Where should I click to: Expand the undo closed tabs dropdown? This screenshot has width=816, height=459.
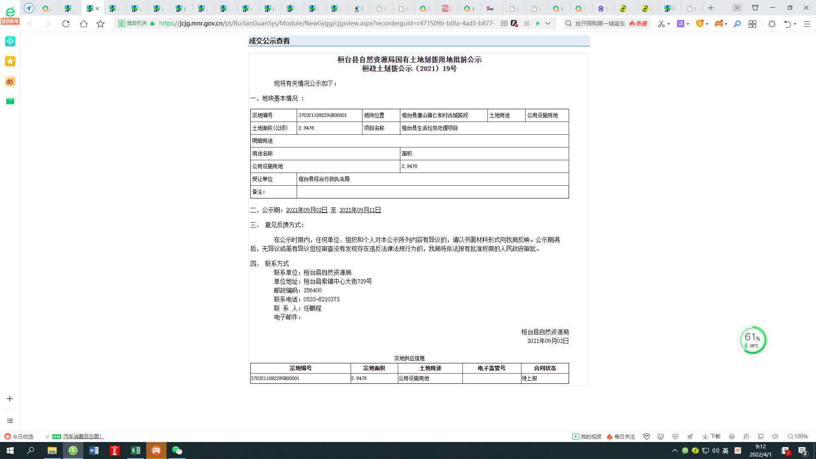[x=795, y=24]
